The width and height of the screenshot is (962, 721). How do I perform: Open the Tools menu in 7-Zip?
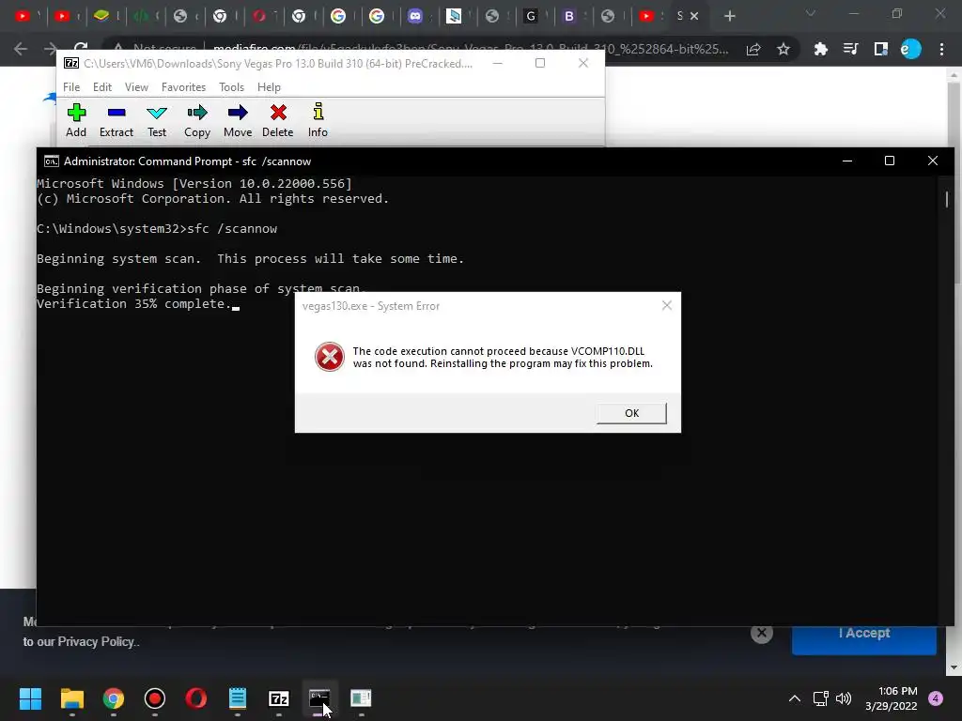pyautogui.click(x=231, y=87)
